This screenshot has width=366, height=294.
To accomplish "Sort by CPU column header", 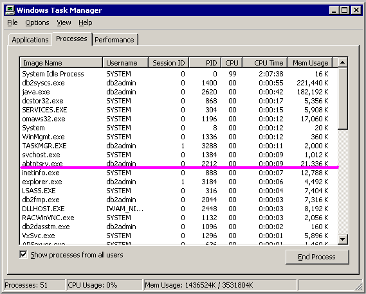I will coord(232,63).
